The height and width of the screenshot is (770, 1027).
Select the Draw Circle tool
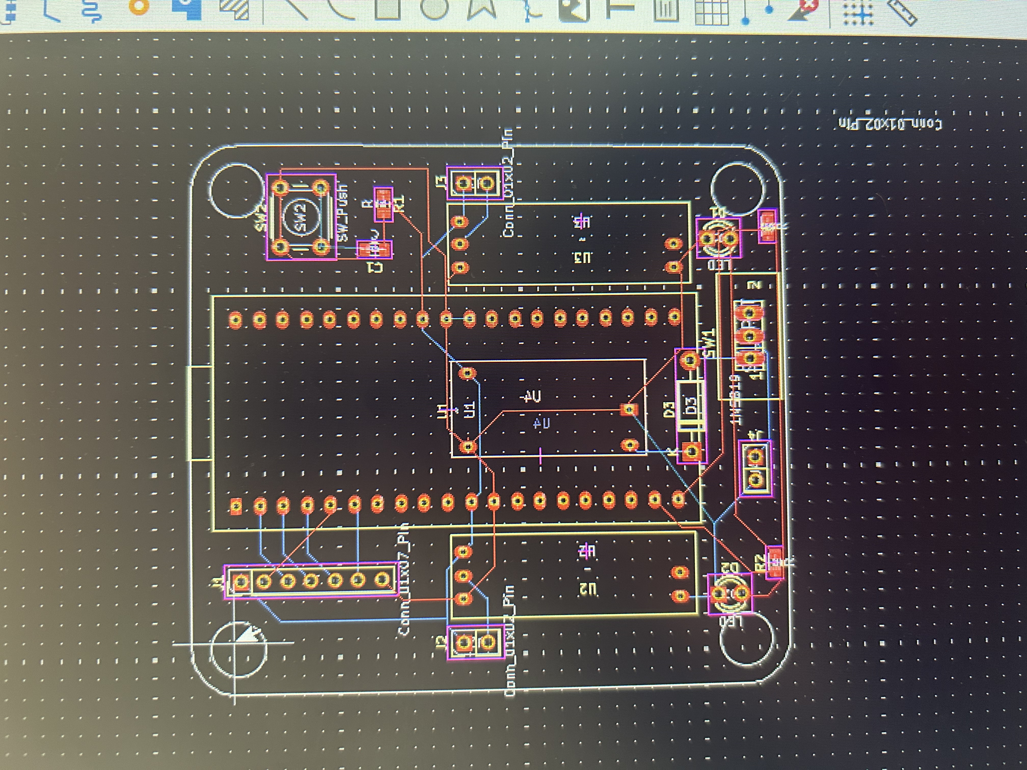coord(434,8)
